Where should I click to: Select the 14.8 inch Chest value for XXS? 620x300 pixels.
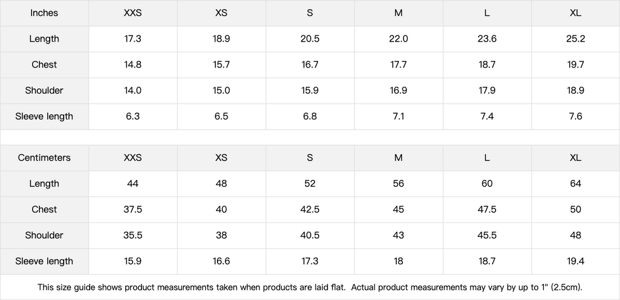[x=132, y=65]
